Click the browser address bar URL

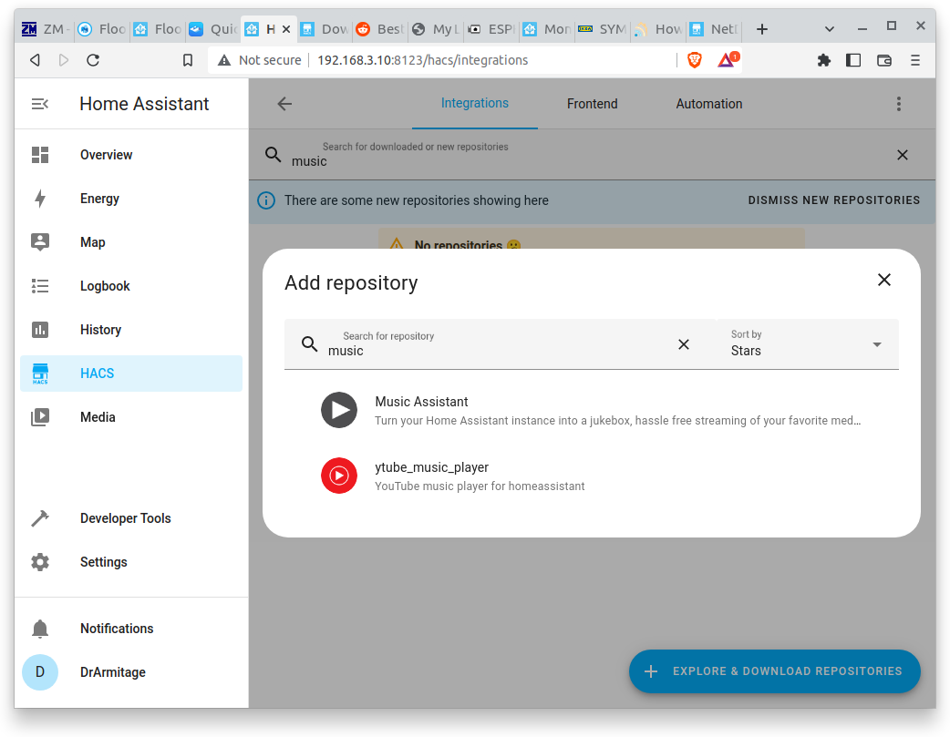coord(422,60)
